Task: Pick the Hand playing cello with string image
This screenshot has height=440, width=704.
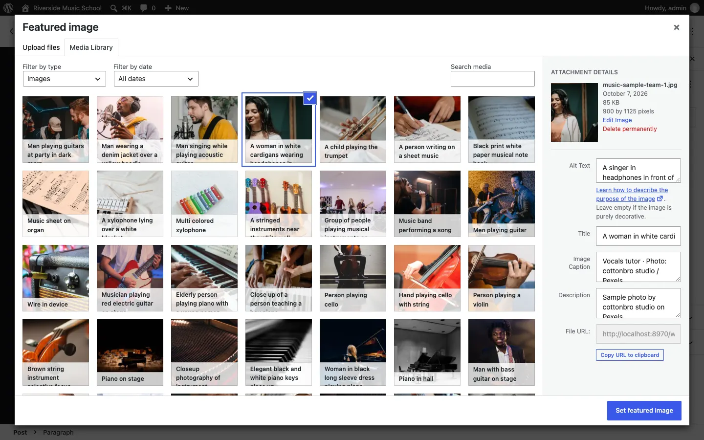Action: click(427, 278)
